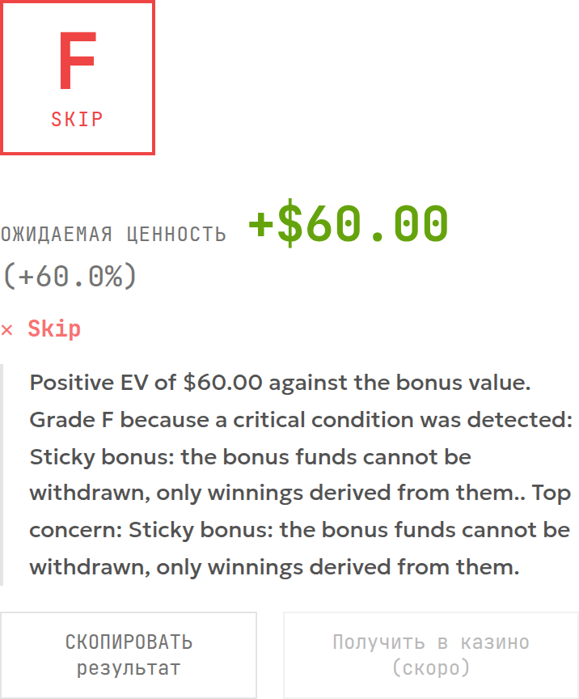The height and width of the screenshot is (699, 579).
Task: Click the word результат on the copy button
Action: point(129,668)
